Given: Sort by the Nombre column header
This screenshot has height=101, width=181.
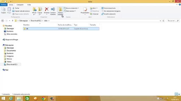Looking at the screenshot, I should (40, 25).
